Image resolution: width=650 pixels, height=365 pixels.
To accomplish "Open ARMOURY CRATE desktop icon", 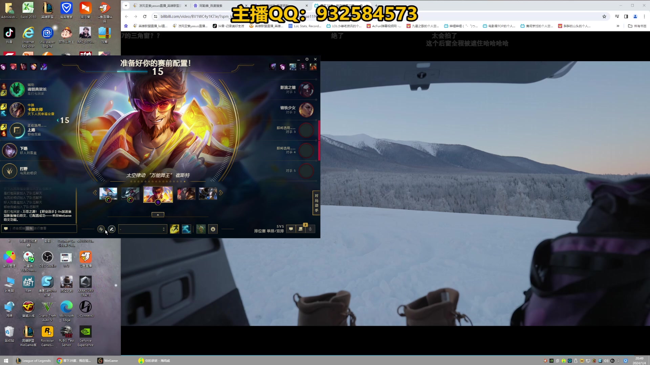I will [x=85, y=286].
